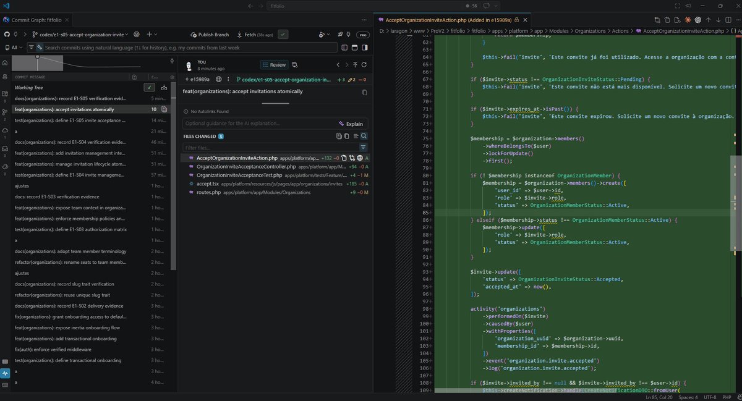Open file filter options icon

click(363, 148)
